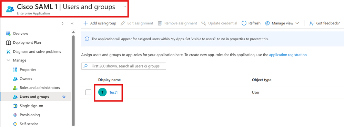Screen dimensions: 344x127
Task: Click the up/down expand arrows in sidebar header
Action: [x=62, y=23]
